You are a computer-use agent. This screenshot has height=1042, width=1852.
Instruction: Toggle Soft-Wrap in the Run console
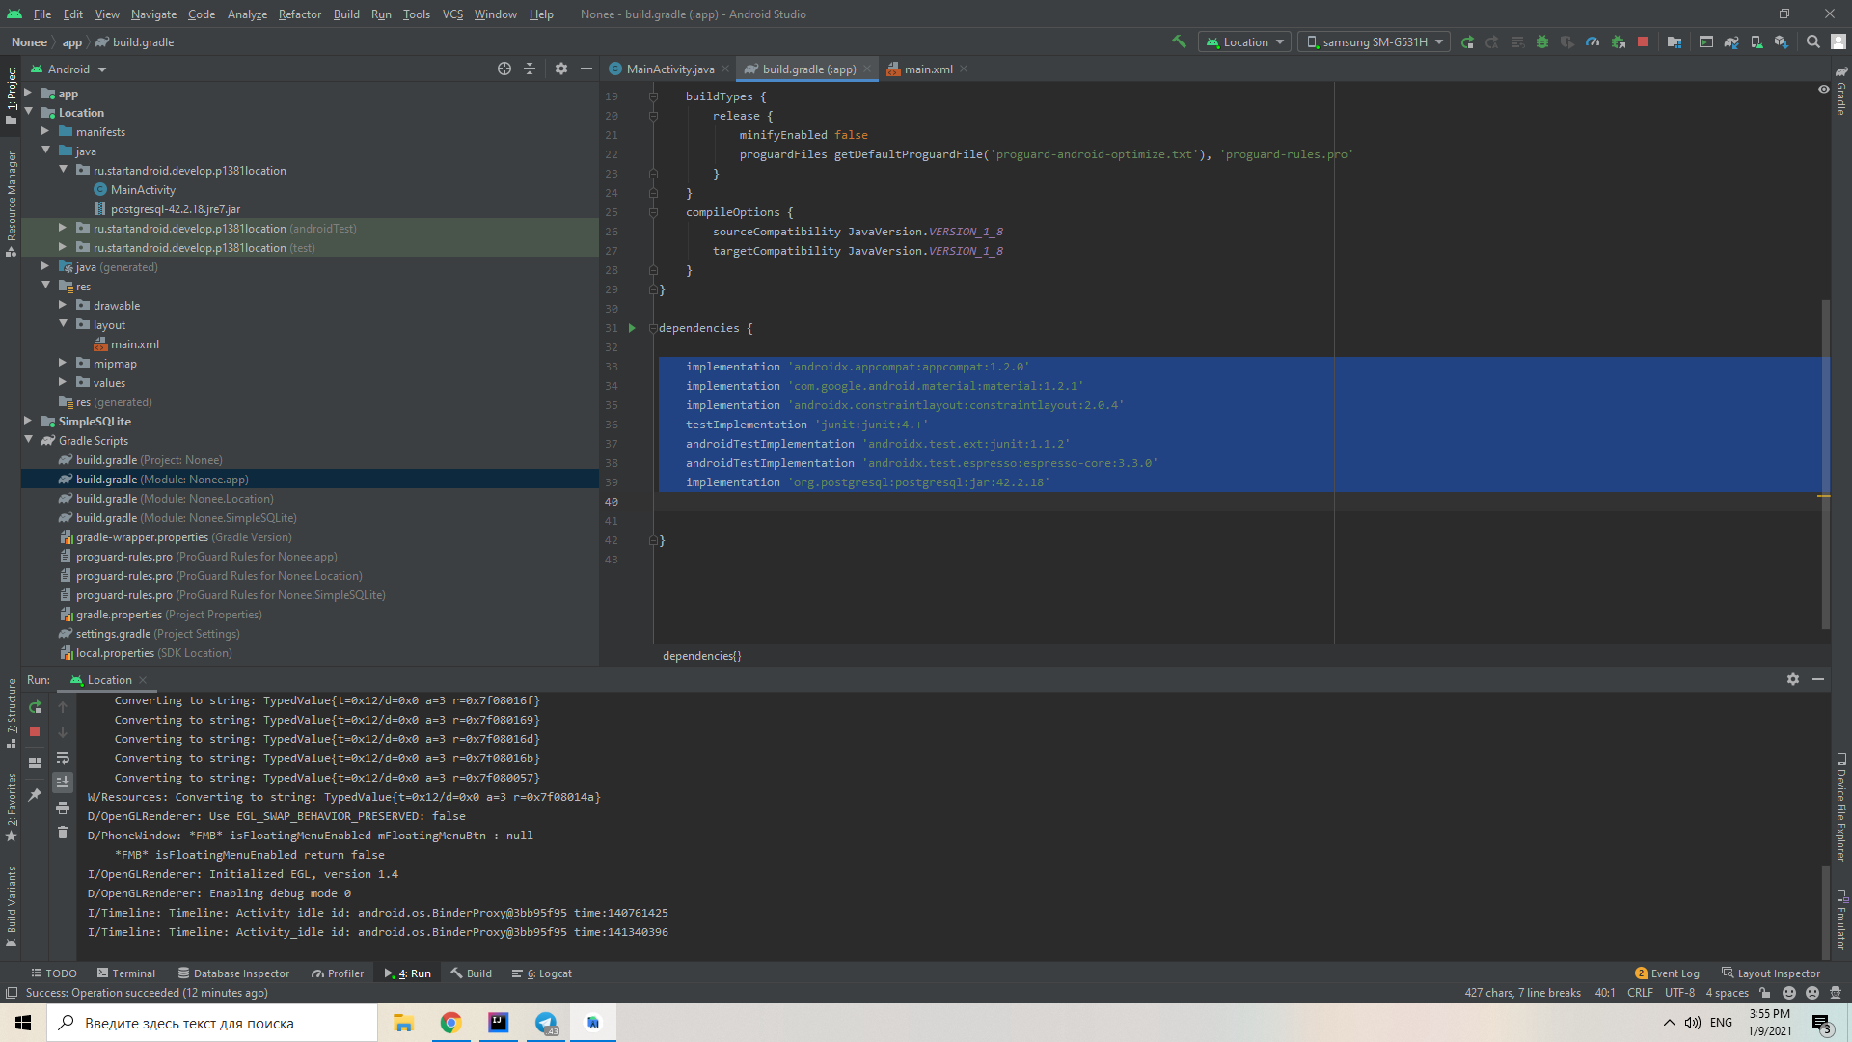(63, 757)
